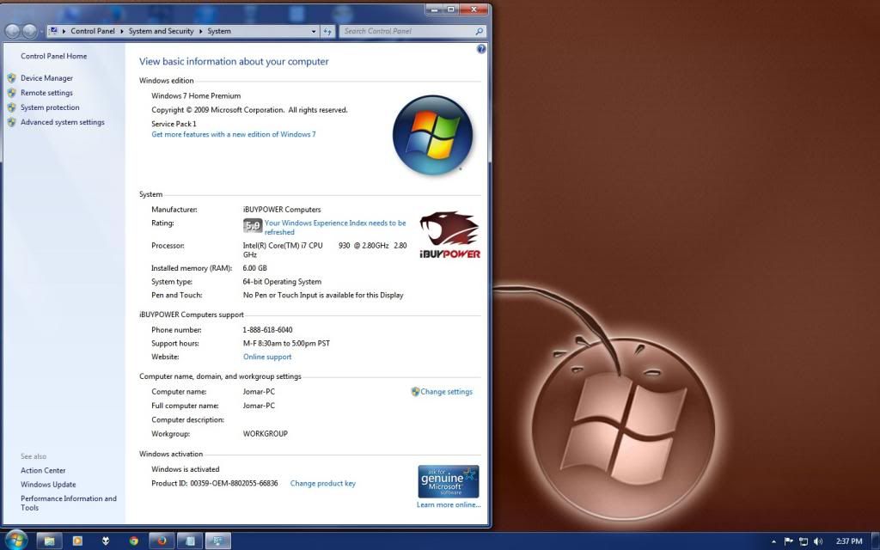Click the volume speaker icon in tray
This screenshot has width=880, height=550.
pos(817,541)
